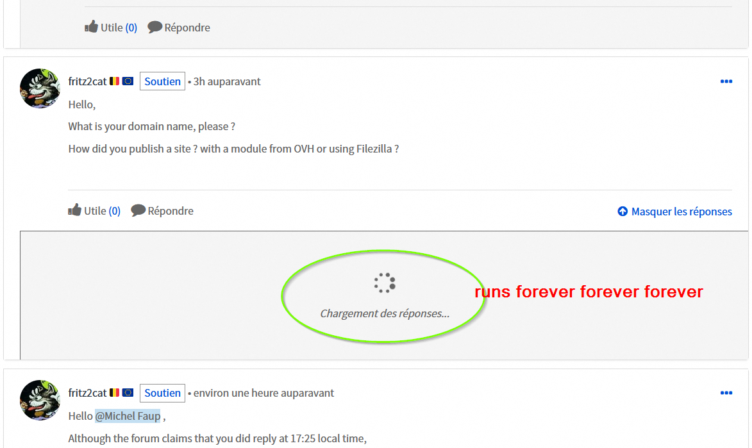
Task: Click speech bubble icon under domain name question
Action: point(138,211)
